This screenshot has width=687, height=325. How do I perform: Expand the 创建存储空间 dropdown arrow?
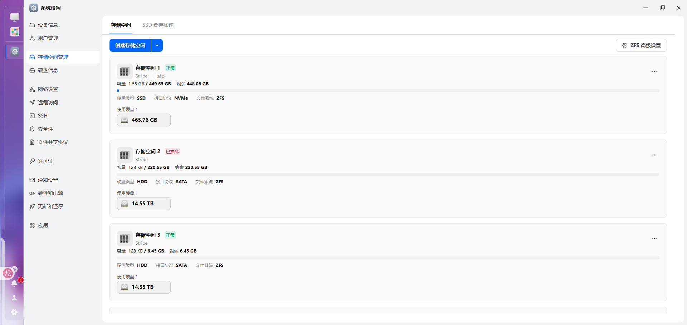tap(157, 45)
